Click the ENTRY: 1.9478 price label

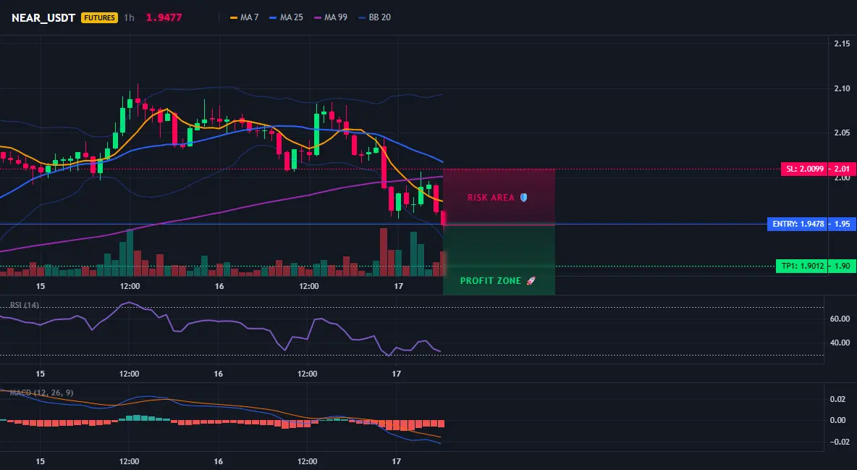[798, 224]
